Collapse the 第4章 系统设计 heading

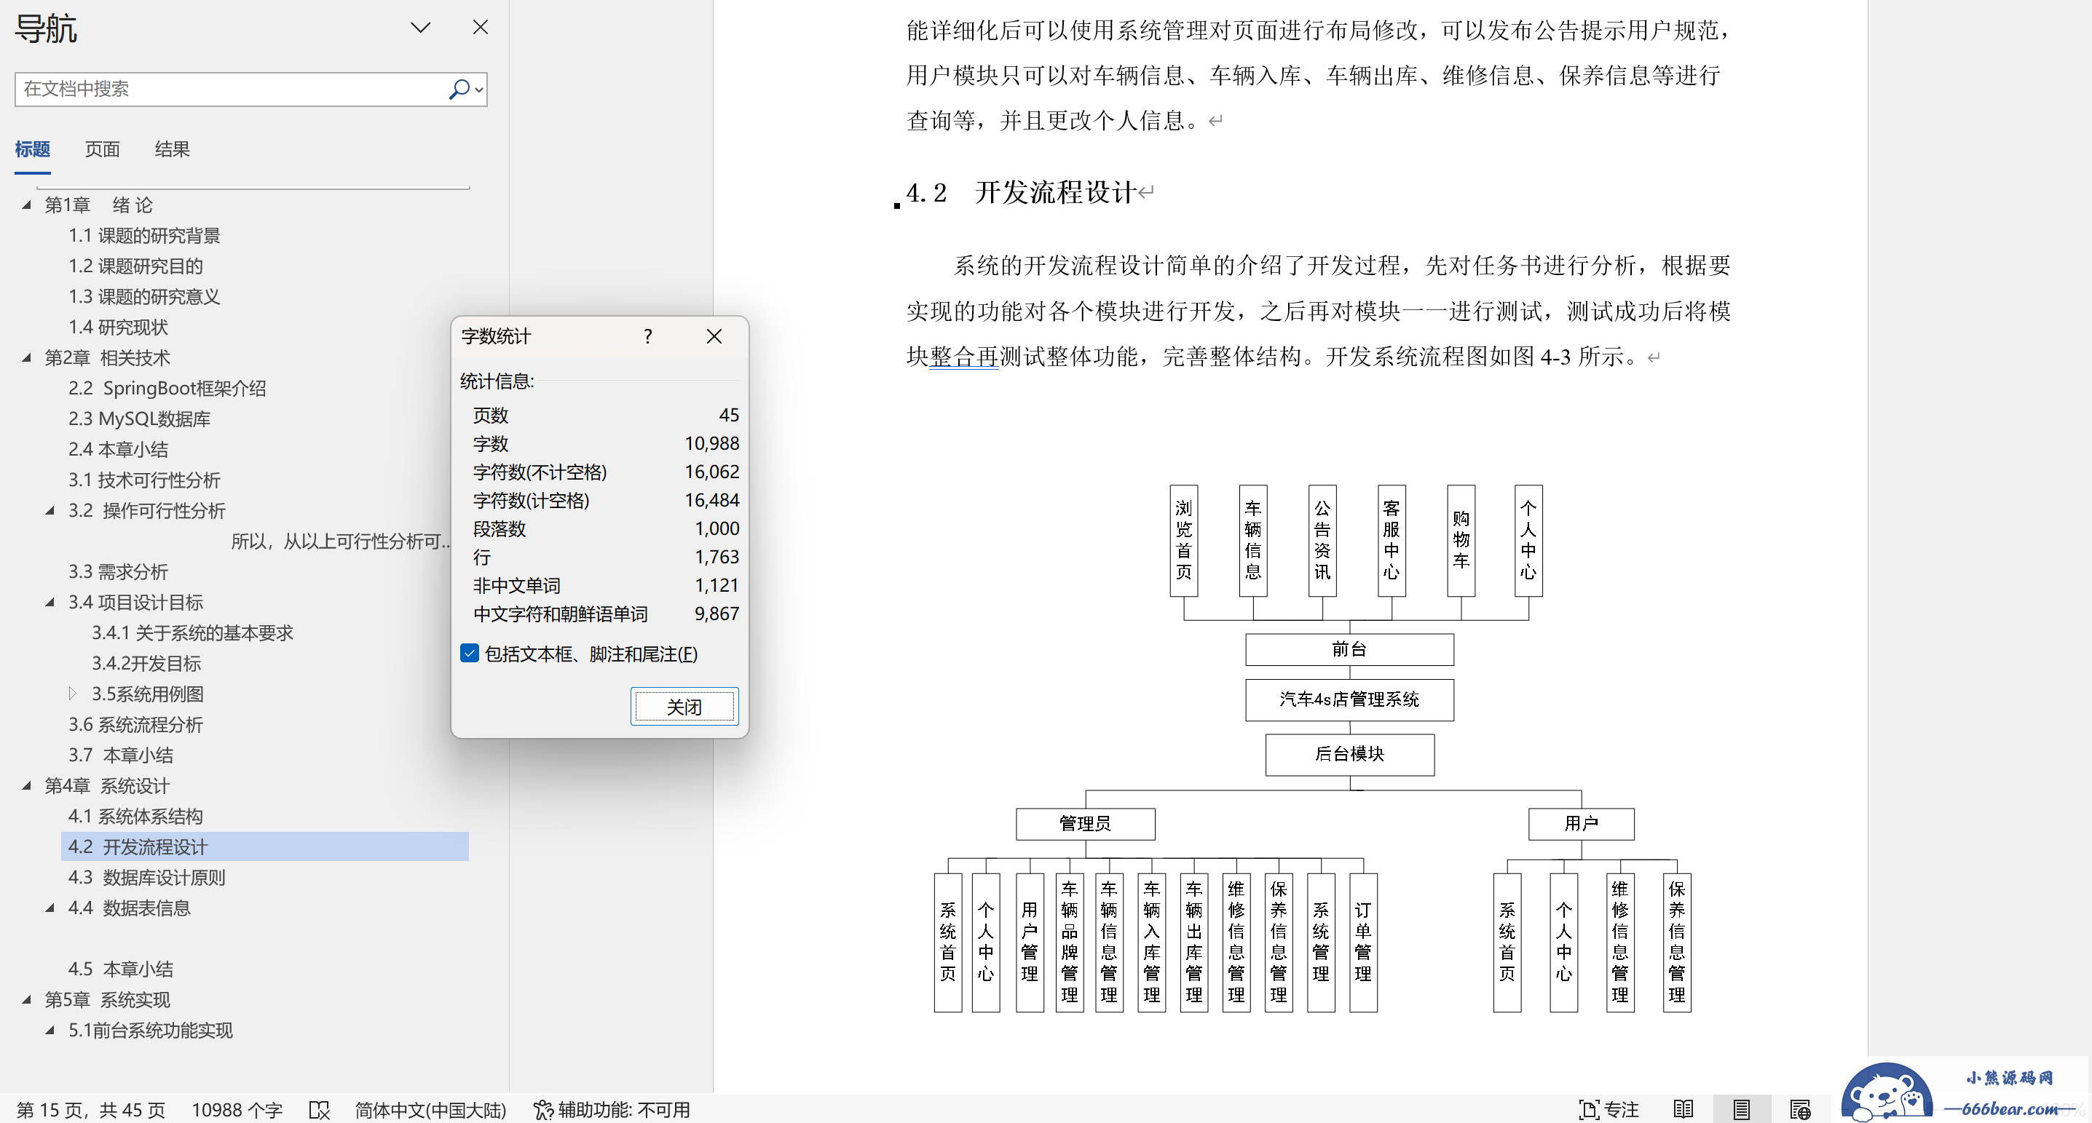click(x=26, y=785)
